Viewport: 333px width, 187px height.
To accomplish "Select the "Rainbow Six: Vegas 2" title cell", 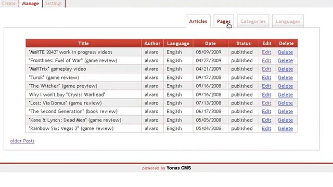I will pyautogui.click(x=83, y=128).
